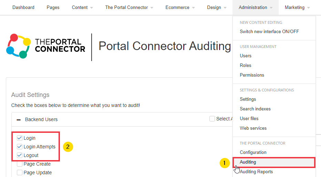This screenshot has width=321, height=177.
Task: Collapse the Administration menu
Action: [x=256, y=7]
